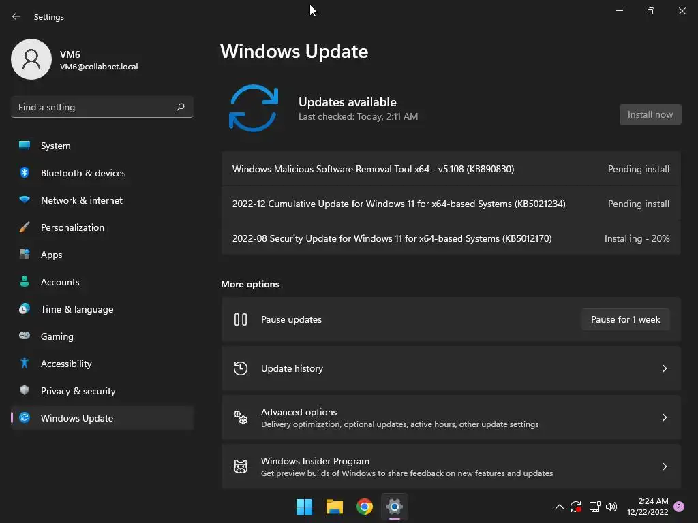Click the Advanced options gears icon
698x523 pixels.
pyautogui.click(x=241, y=417)
